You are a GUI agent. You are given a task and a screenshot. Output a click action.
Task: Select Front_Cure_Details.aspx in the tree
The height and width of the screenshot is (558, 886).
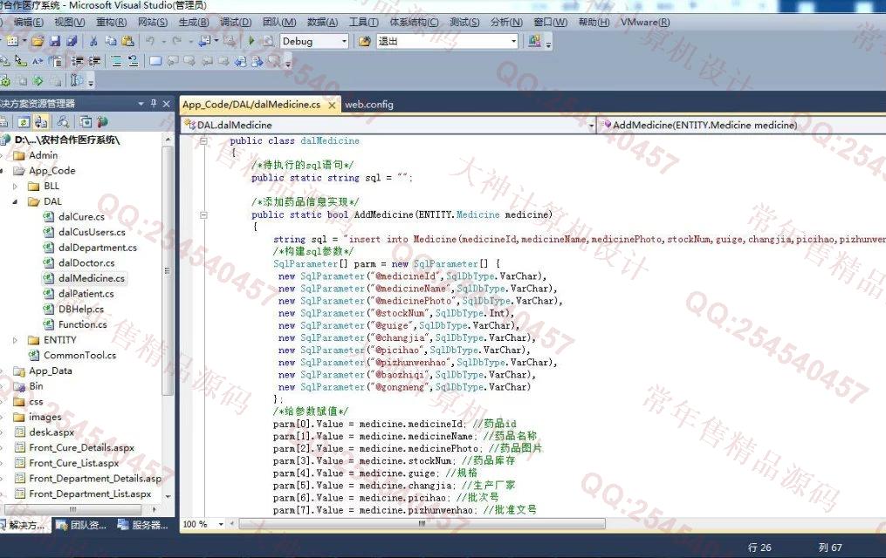pyautogui.click(x=81, y=448)
